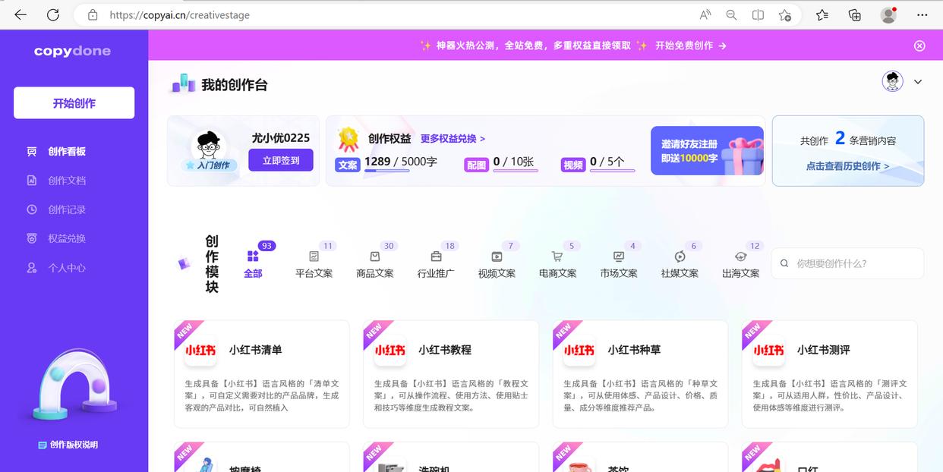Image resolution: width=943 pixels, height=472 pixels.
Task: Select the 商品文案 category icon
Action: 375,258
